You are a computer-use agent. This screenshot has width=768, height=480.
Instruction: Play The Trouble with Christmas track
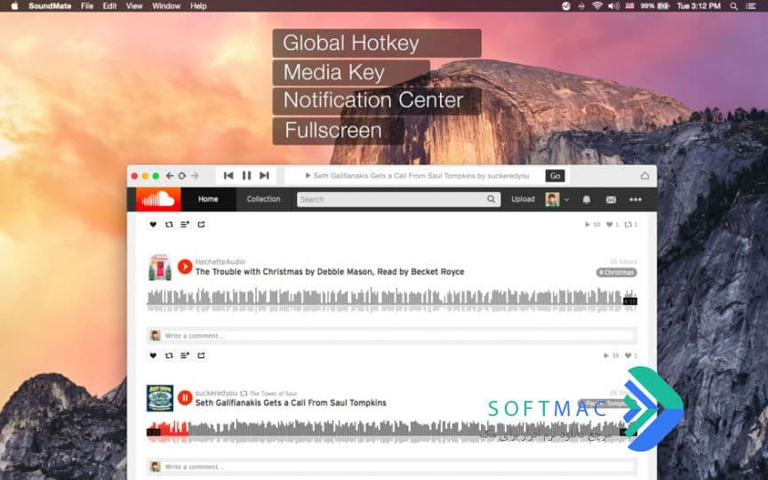pos(185,267)
